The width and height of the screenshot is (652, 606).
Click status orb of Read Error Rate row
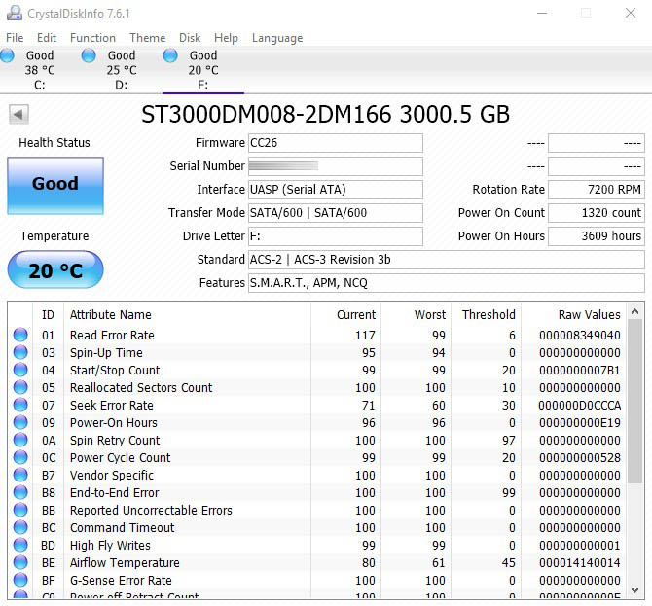20,335
